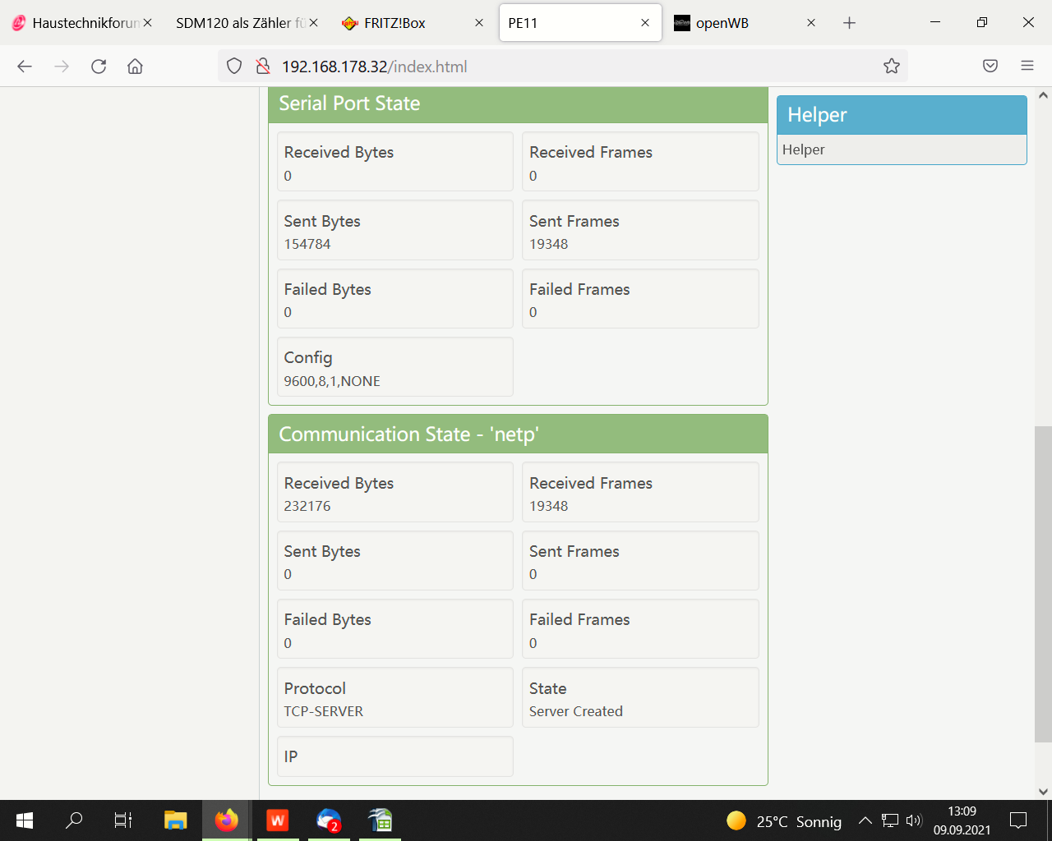
Task: Close the PE11 tab
Action: click(645, 23)
